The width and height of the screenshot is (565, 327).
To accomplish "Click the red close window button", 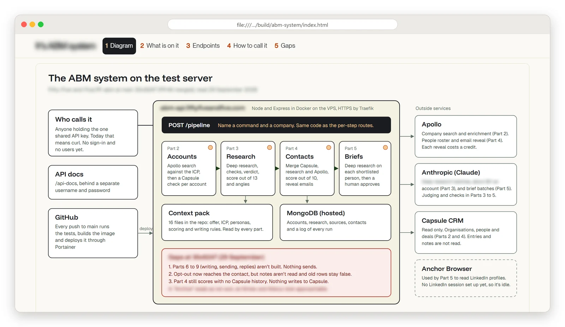I will click(x=24, y=24).
